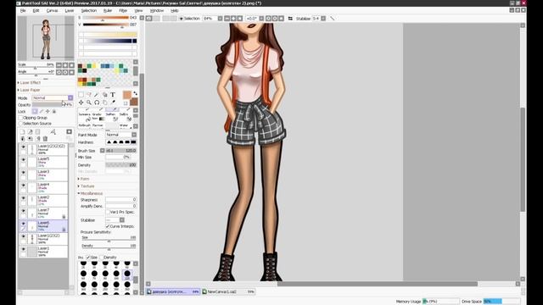Click the Selection display toggle on toolbar
543x305 pixels.
point(189,19)
